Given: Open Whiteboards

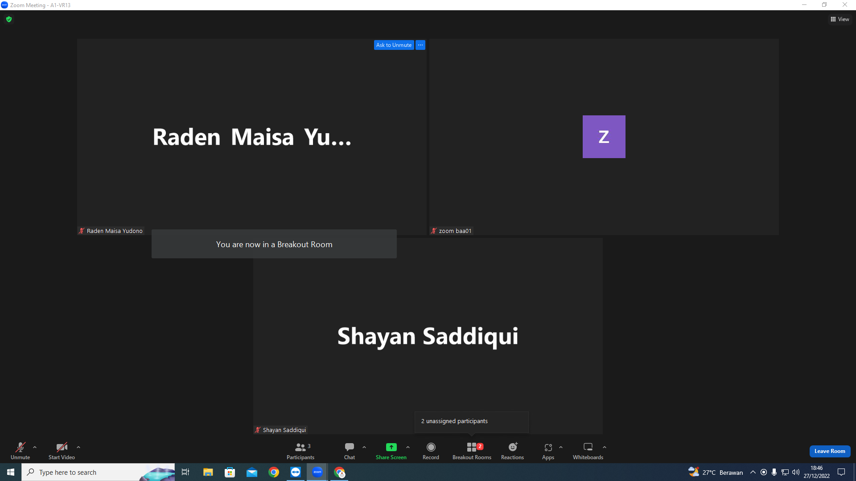Looking at the screenshot, I should (588, 451).
